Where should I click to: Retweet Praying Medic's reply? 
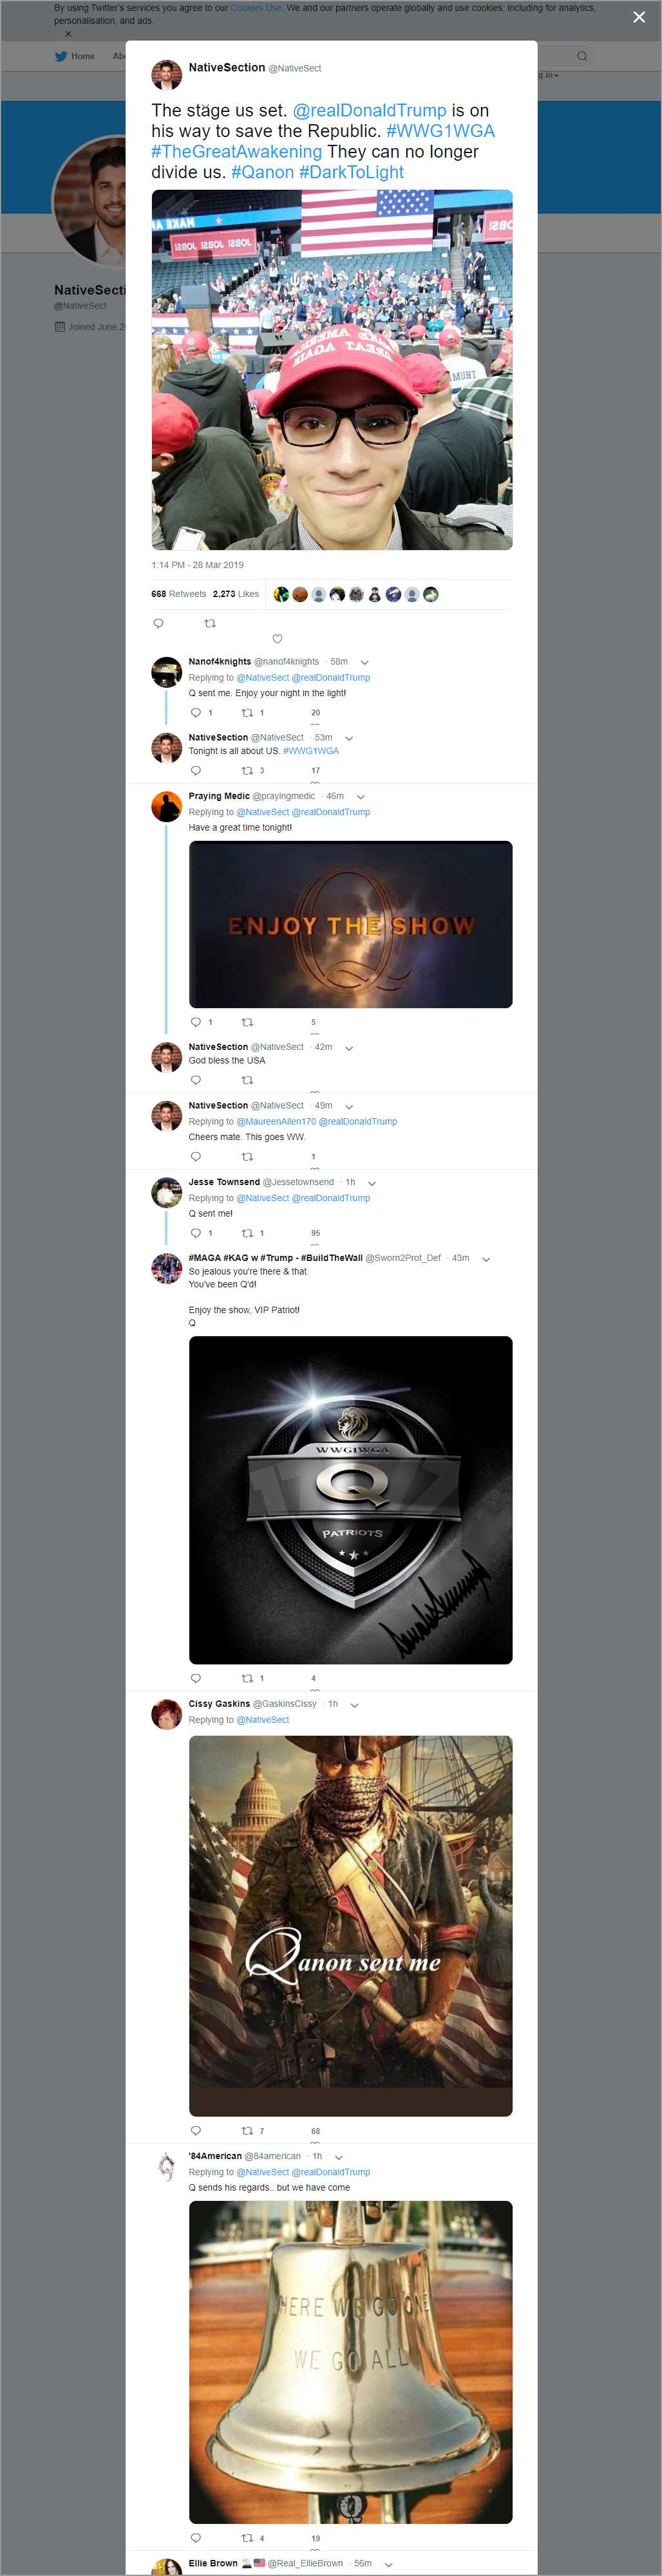tap(247, 1022)
